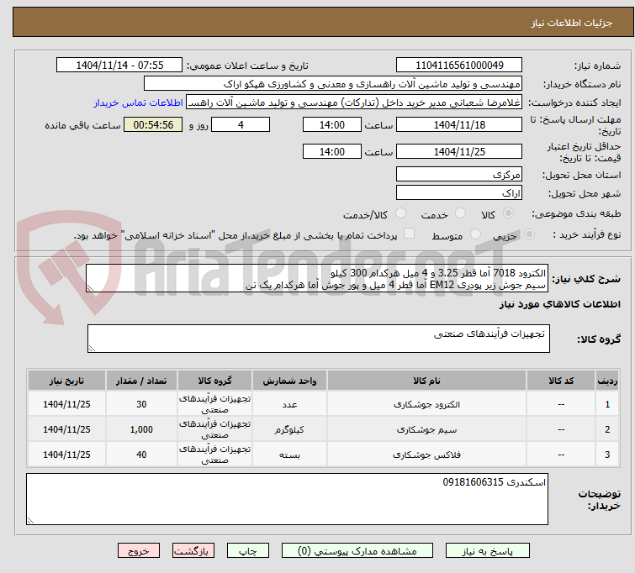Click the نام کالا column header
Screen dimensions: 635x573
click(x=427, y=381)
